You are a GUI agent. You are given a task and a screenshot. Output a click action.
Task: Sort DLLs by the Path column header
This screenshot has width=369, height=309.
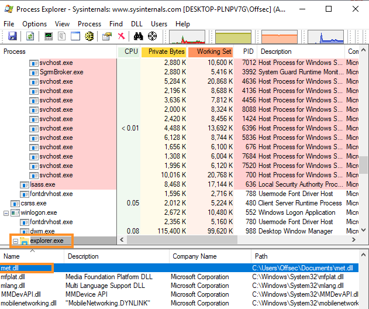(305, 256)
